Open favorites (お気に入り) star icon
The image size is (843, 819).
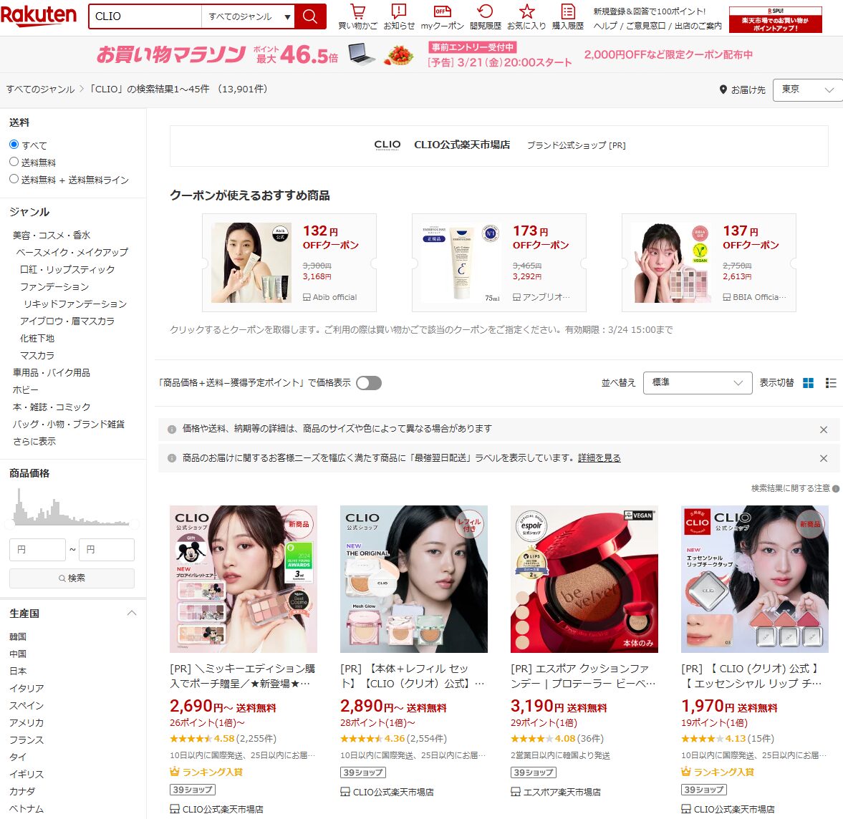527,16
